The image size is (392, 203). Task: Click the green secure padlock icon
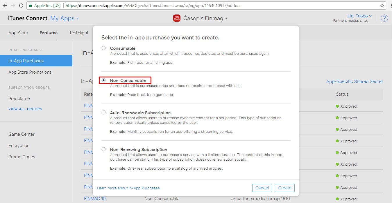31,6
